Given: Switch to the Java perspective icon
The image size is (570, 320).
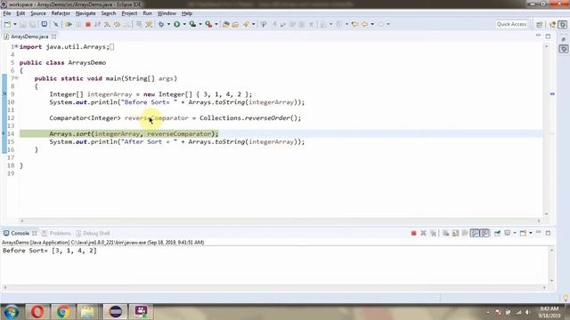Looking at the screenshot, I should coord(553,24).
